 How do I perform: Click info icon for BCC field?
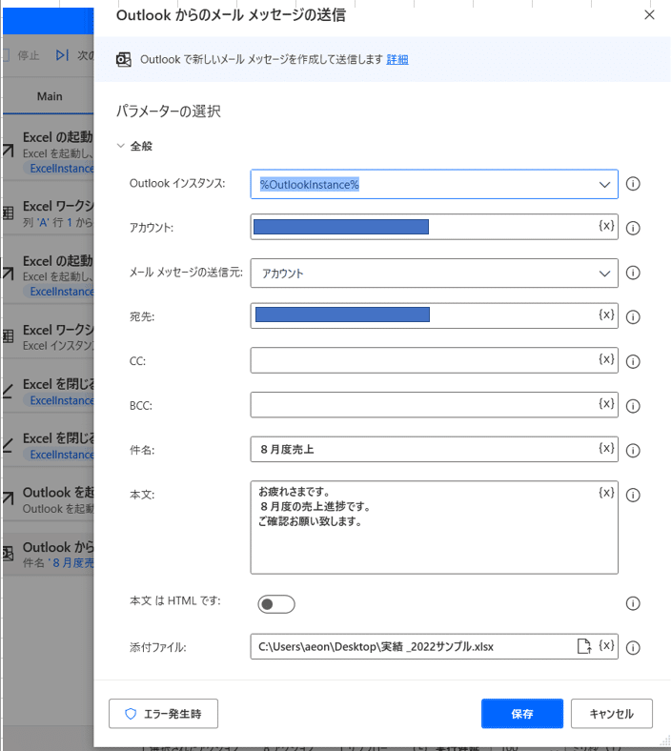633,406
